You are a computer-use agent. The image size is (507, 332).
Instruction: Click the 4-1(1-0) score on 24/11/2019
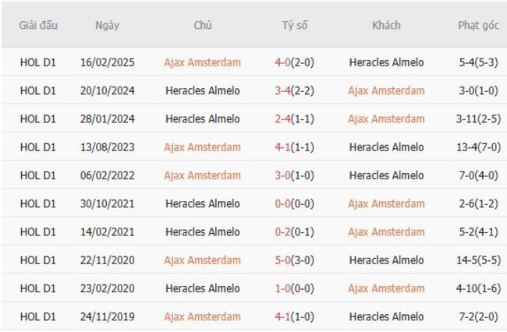click(x=295, y=316)
